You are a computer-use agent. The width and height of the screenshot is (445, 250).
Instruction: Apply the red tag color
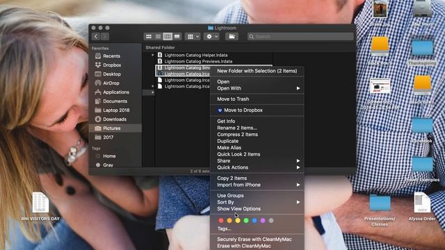pyautogui.click(x=221, y=221)
